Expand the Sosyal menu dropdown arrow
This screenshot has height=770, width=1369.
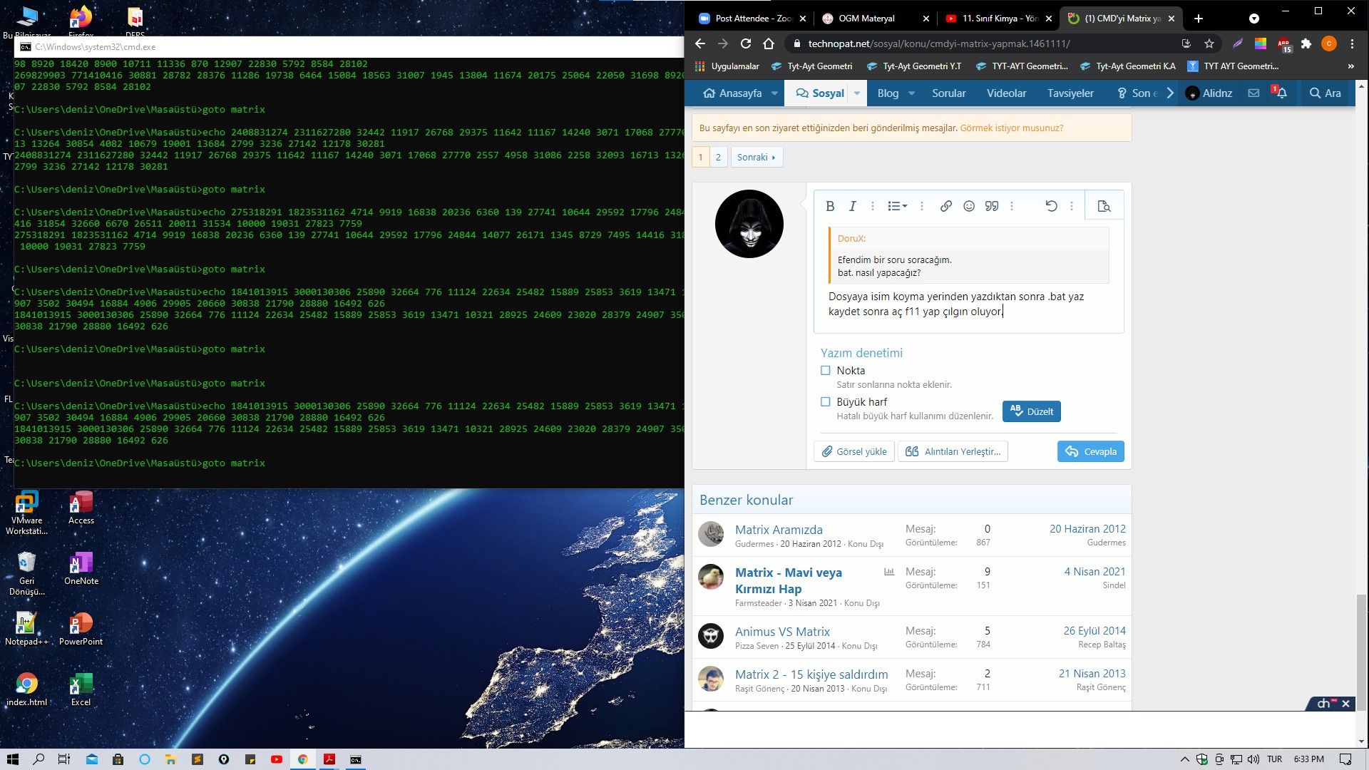857,93
